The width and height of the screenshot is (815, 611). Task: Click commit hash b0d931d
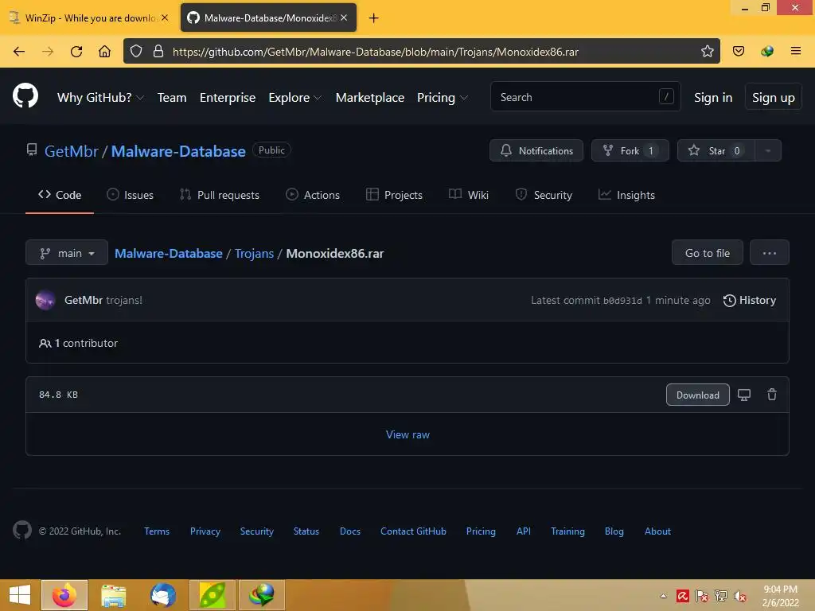point(622,301)
